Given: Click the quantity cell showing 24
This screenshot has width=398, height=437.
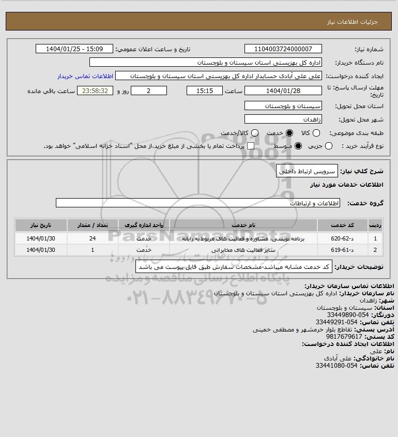Looking at the screenshot, I should coord(93,238).
